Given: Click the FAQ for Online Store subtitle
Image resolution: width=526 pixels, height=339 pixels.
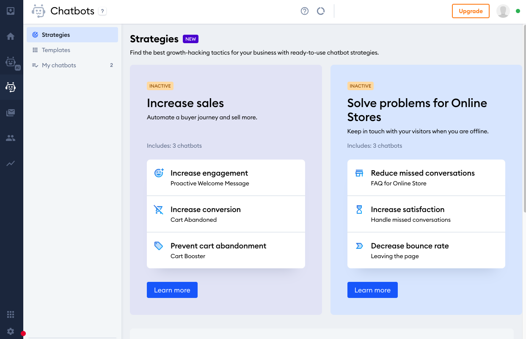Looking at the screenshot, I should click(399, 183).
